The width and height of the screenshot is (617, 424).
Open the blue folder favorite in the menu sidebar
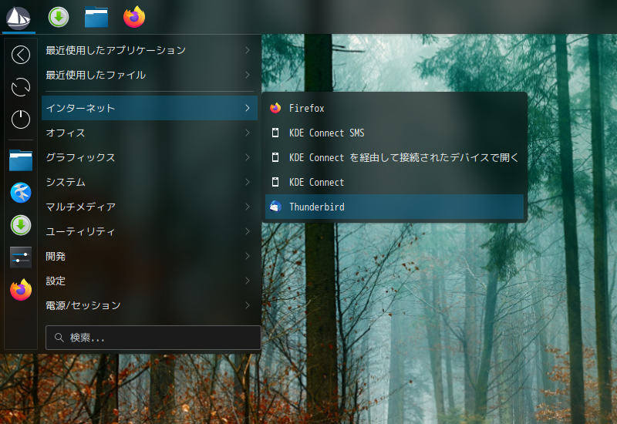(x=21, y=160)
